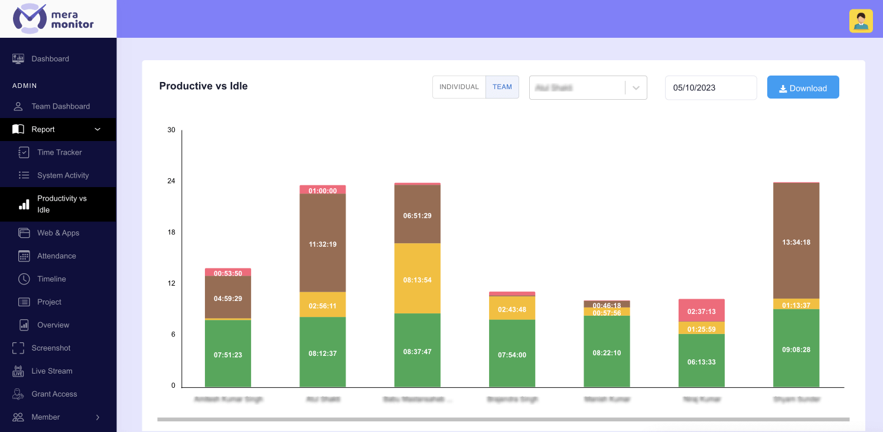Switch view to INDIVIDUAL
This screenshot has height=432, width=883.
pos(459,87)
